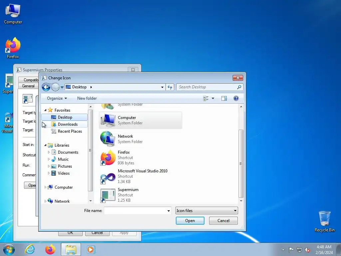Click the search magnifier icon

click(x=239, y=87)
